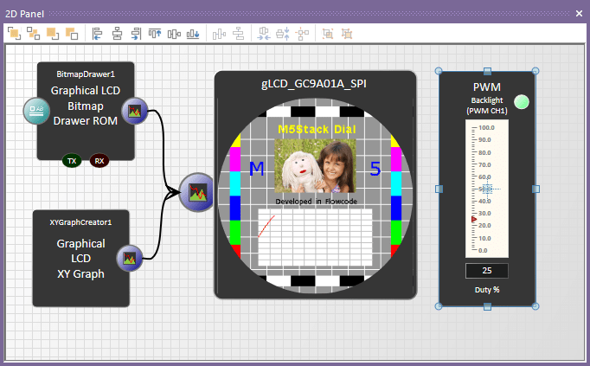590x366 pixels.
Task: Align selected objects to top edge
Action: click(155, 34)
